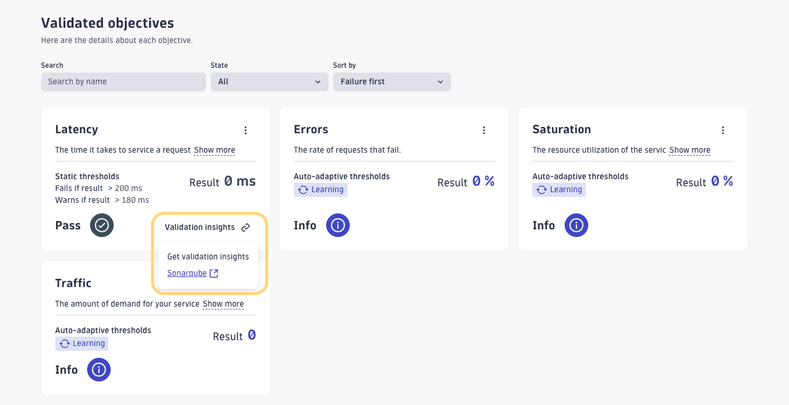The width and height of the screenshot is (789, 405).
Task: Click the Info icon on the Saturation card
Action: (x=576, y=225)
